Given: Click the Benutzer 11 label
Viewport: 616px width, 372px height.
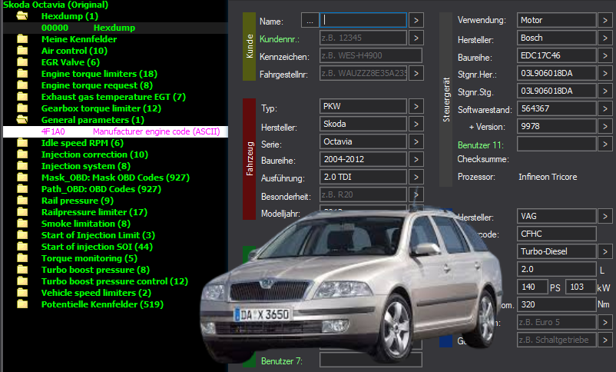Looking at the screenshot, I should [x=481, y=145].
